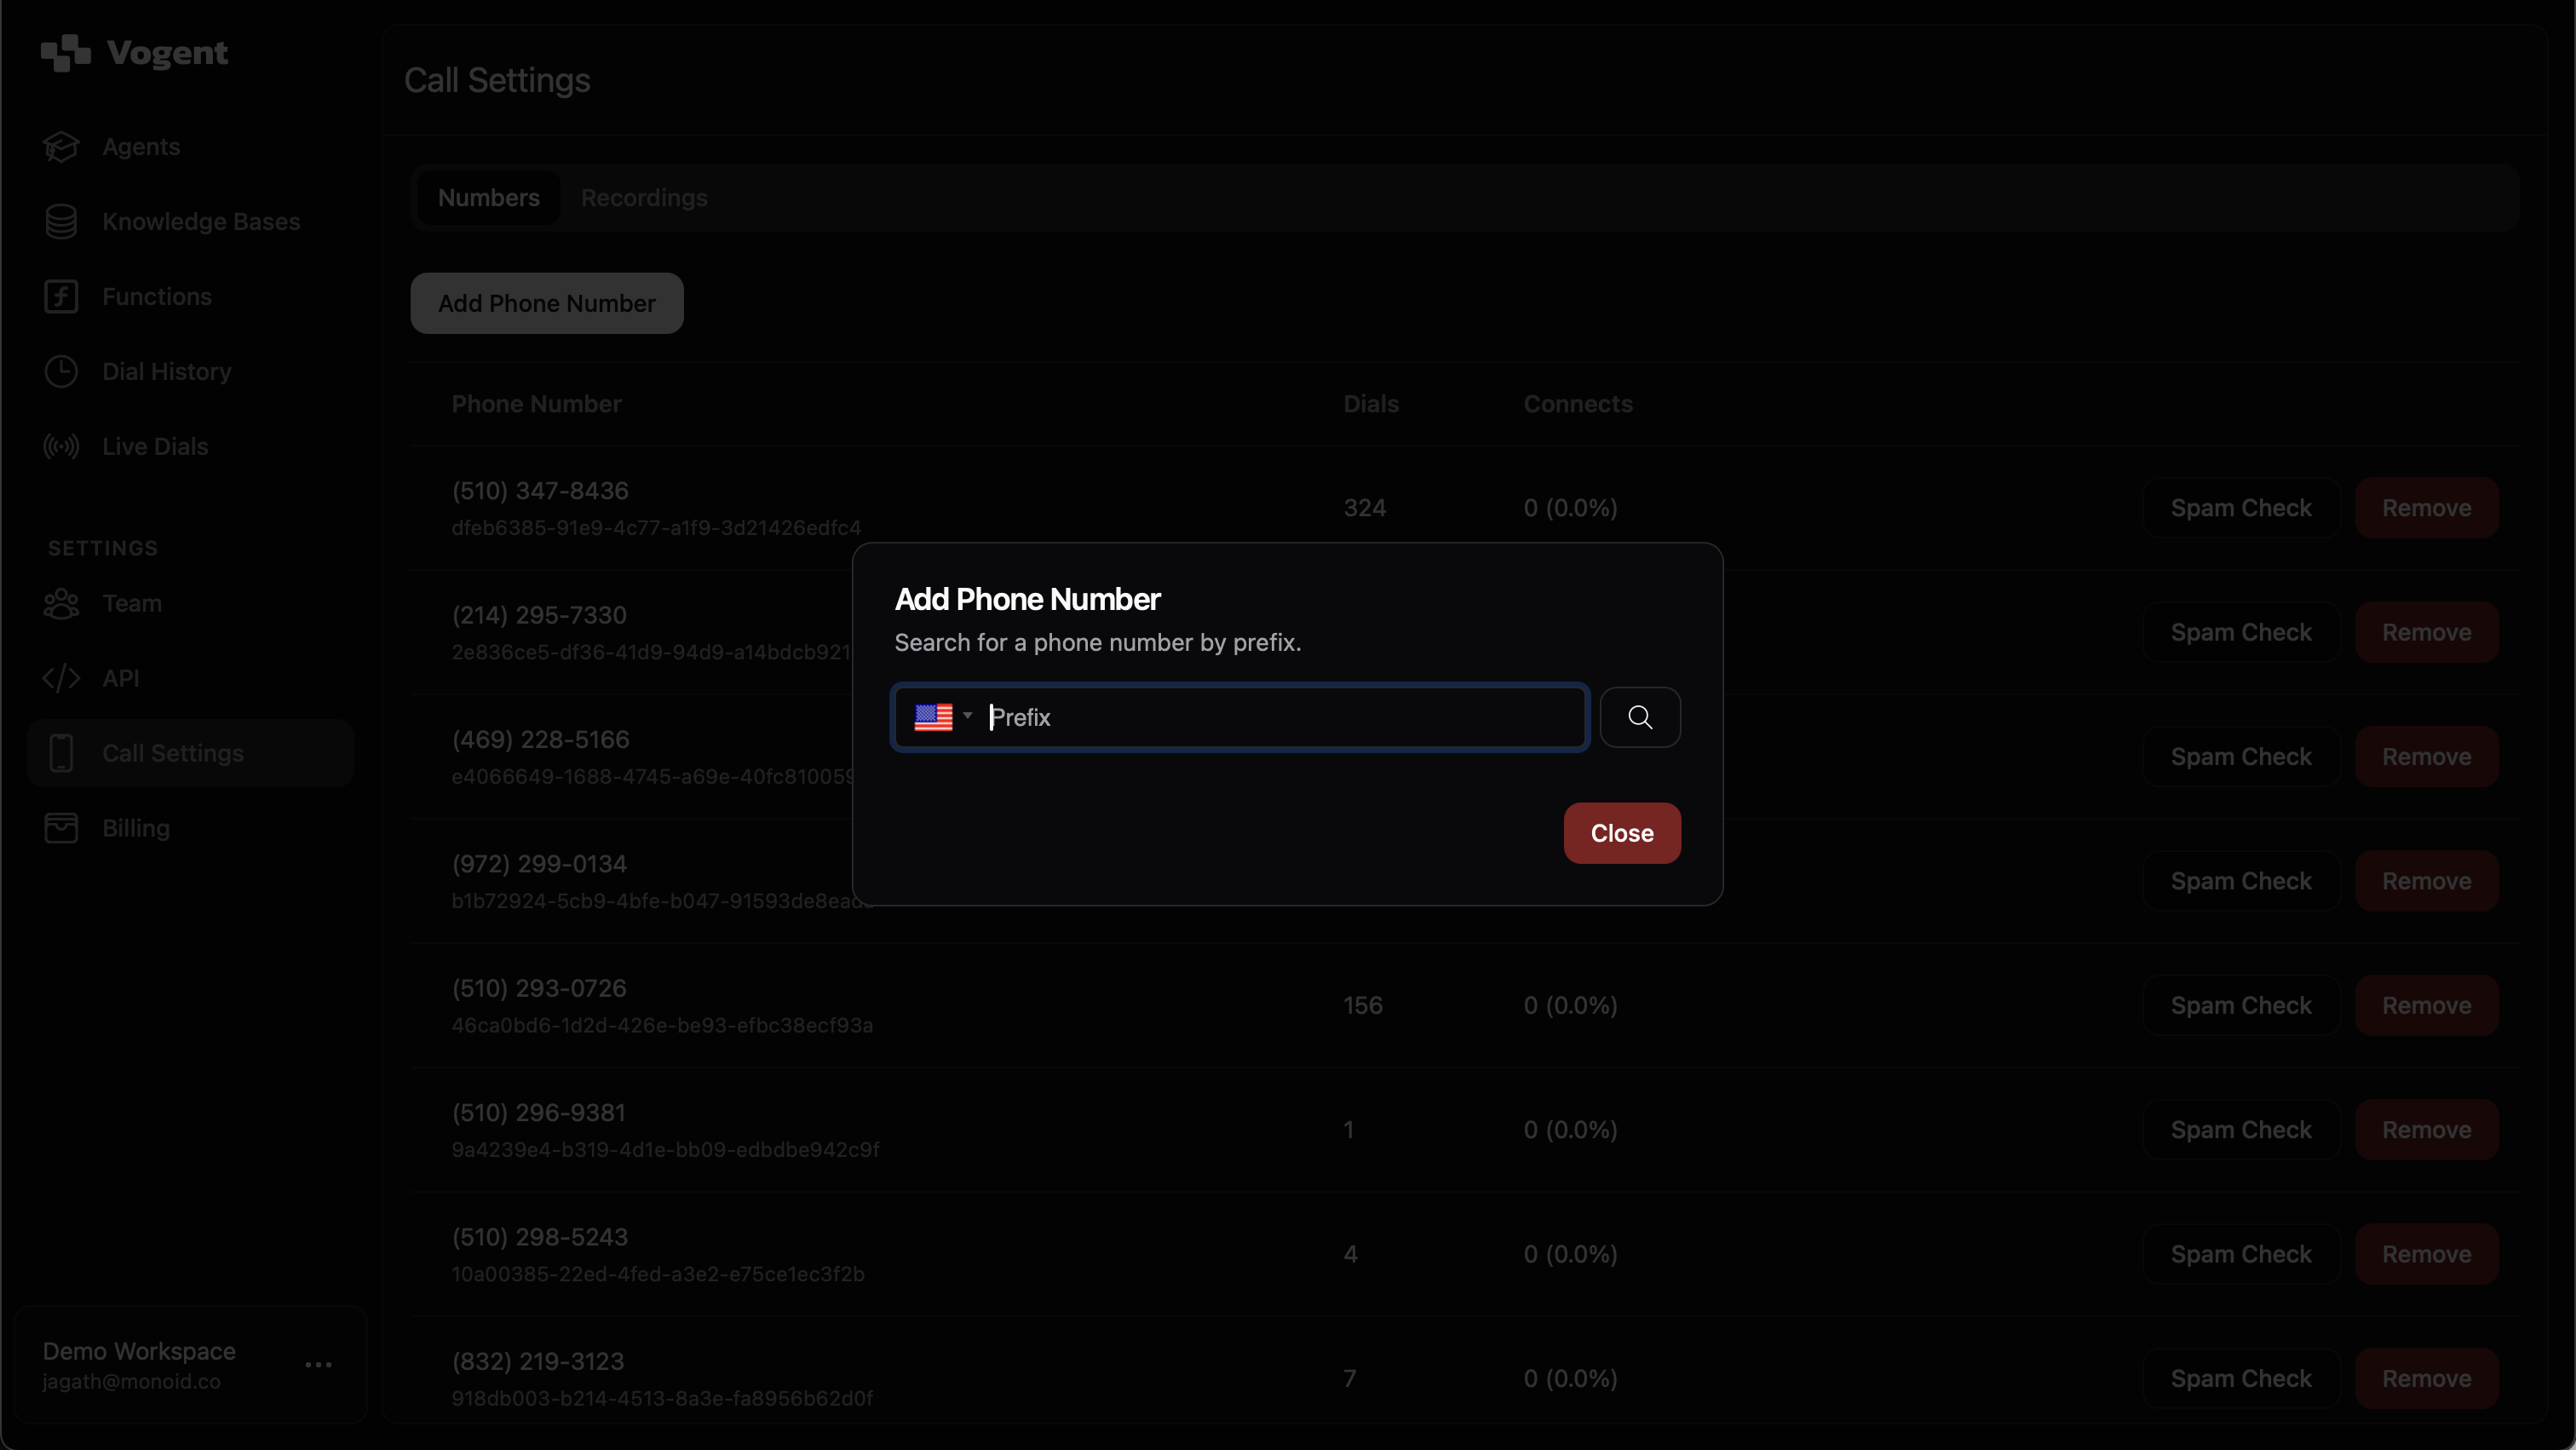Click the API code brackets icon
This screenshot has height=1450, width=2576.
click(61, 679)
